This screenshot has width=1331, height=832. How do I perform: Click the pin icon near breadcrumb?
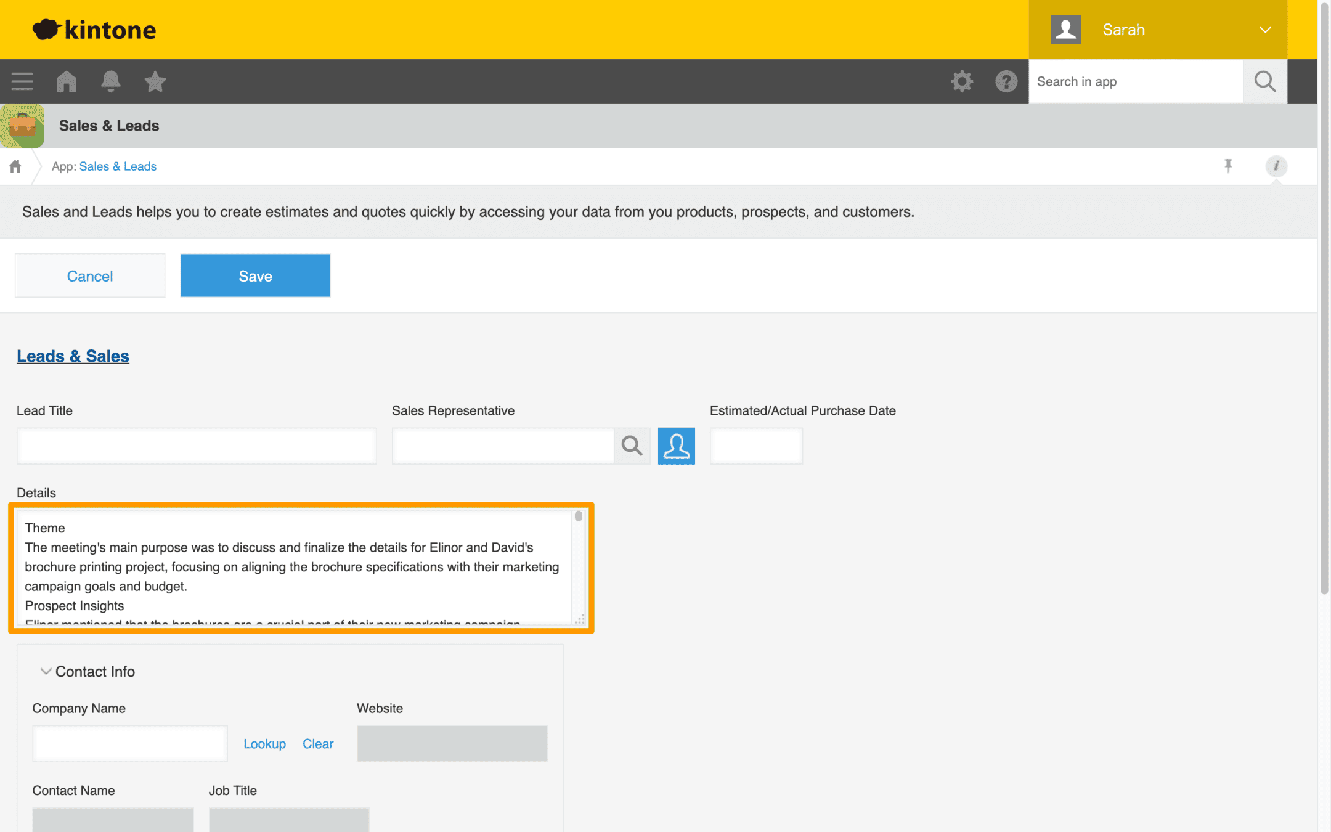1228,166
